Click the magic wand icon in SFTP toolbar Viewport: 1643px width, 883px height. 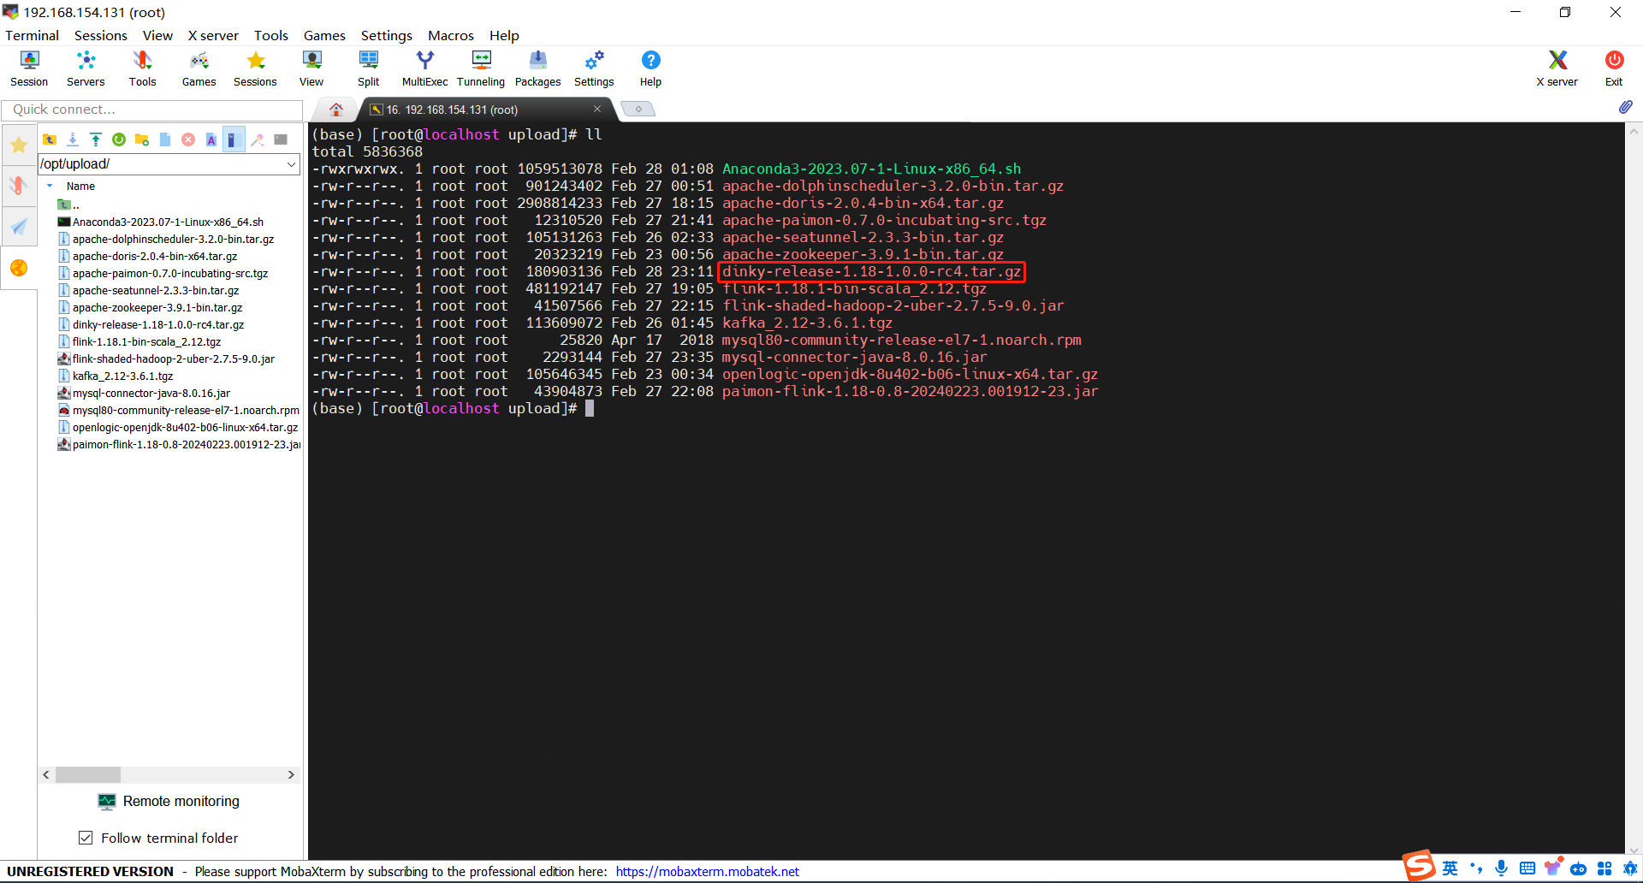pyautogui.click(x=257, y=139)
